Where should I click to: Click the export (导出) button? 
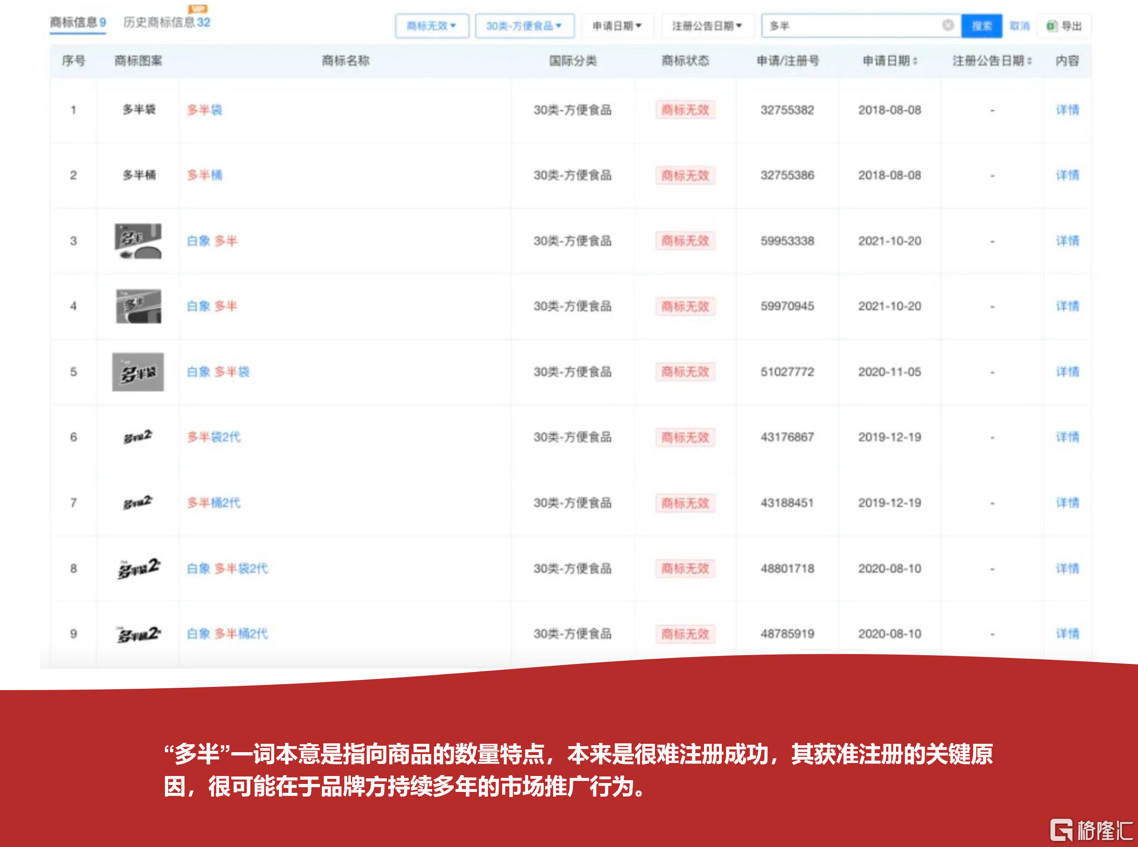pyautogui.click(x=1064, y=26)
